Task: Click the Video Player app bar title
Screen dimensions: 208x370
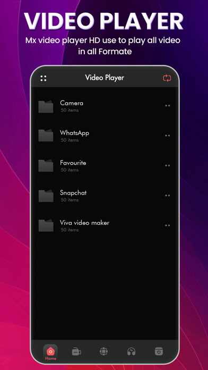Action: 105,78
